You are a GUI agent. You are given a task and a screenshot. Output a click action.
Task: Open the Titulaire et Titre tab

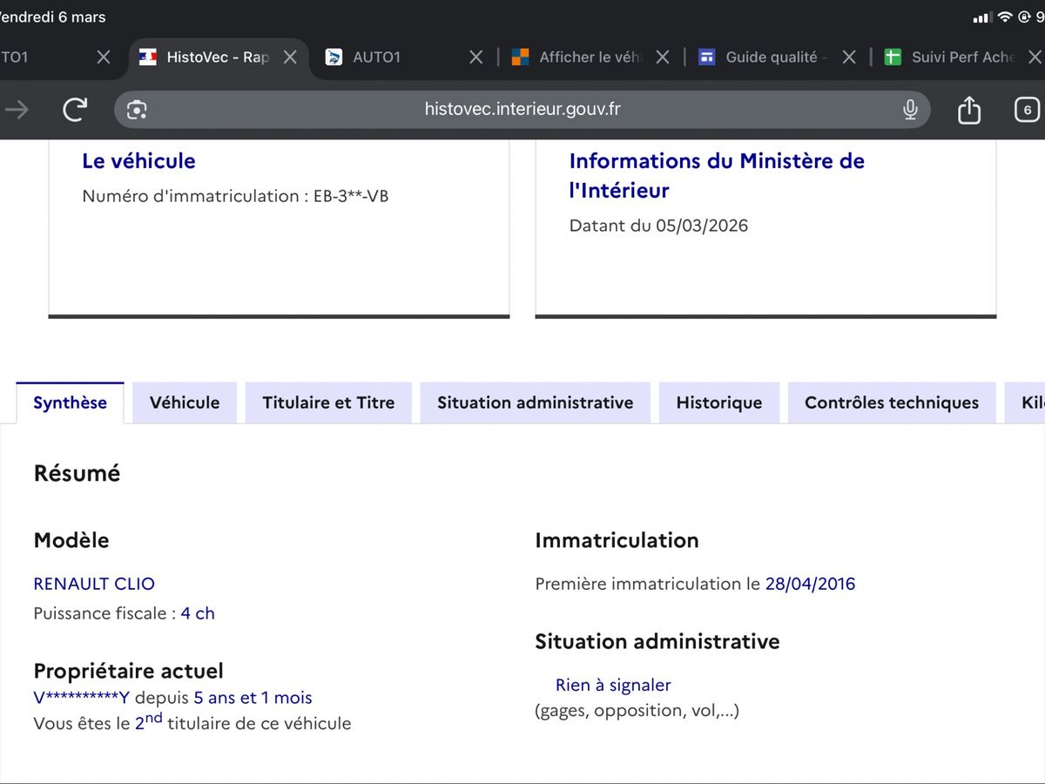click(x=328, y=402)
